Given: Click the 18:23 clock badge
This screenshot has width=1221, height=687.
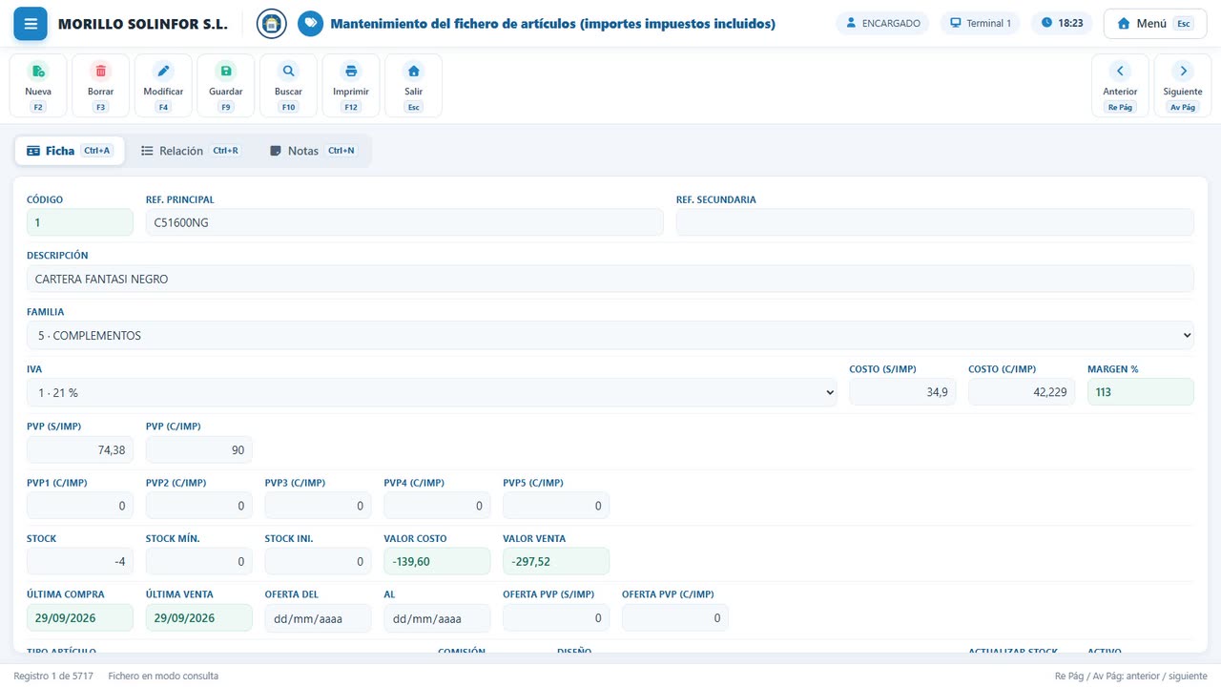Looking at the screenshot, I should (x=1062, y=23).
